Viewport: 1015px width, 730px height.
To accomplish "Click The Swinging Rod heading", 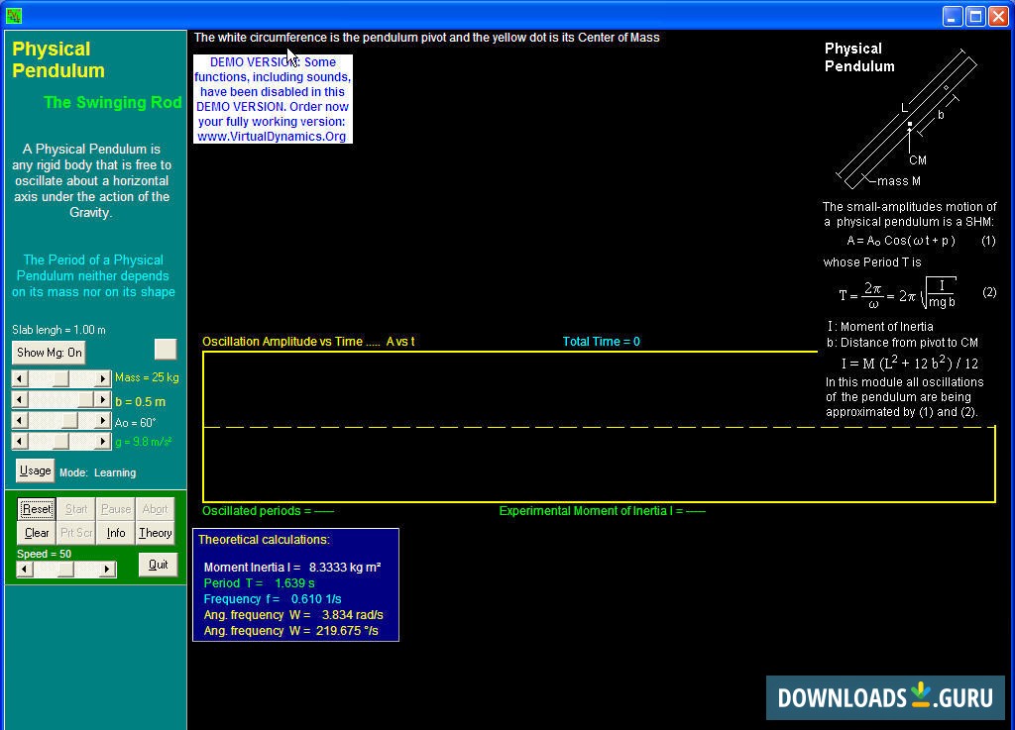I will (x=113, y=102).
